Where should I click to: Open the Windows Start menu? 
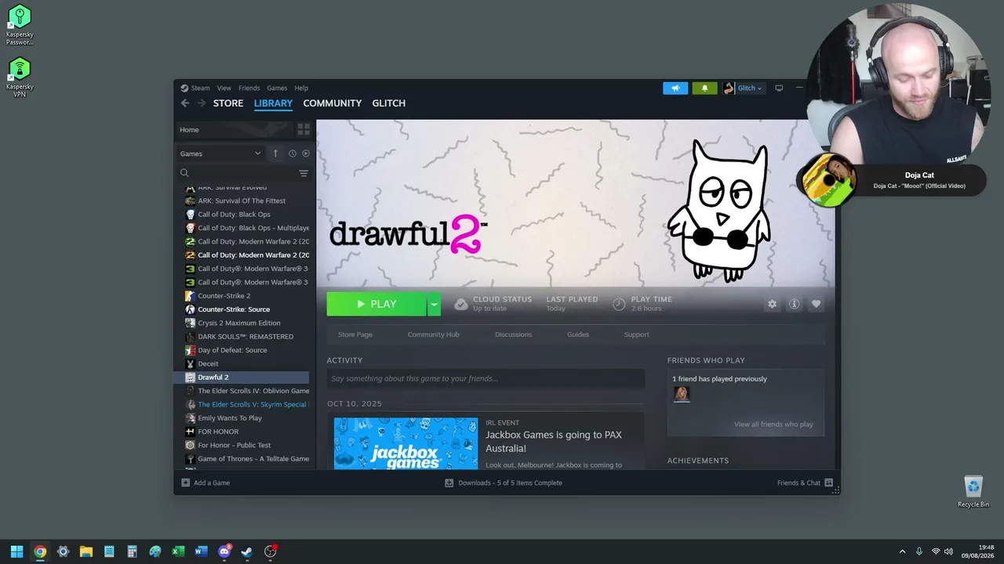click(x=16, y=551)
